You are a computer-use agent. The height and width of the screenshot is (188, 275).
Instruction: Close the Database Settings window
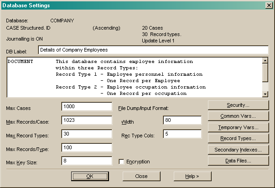(x=269, y=5)
